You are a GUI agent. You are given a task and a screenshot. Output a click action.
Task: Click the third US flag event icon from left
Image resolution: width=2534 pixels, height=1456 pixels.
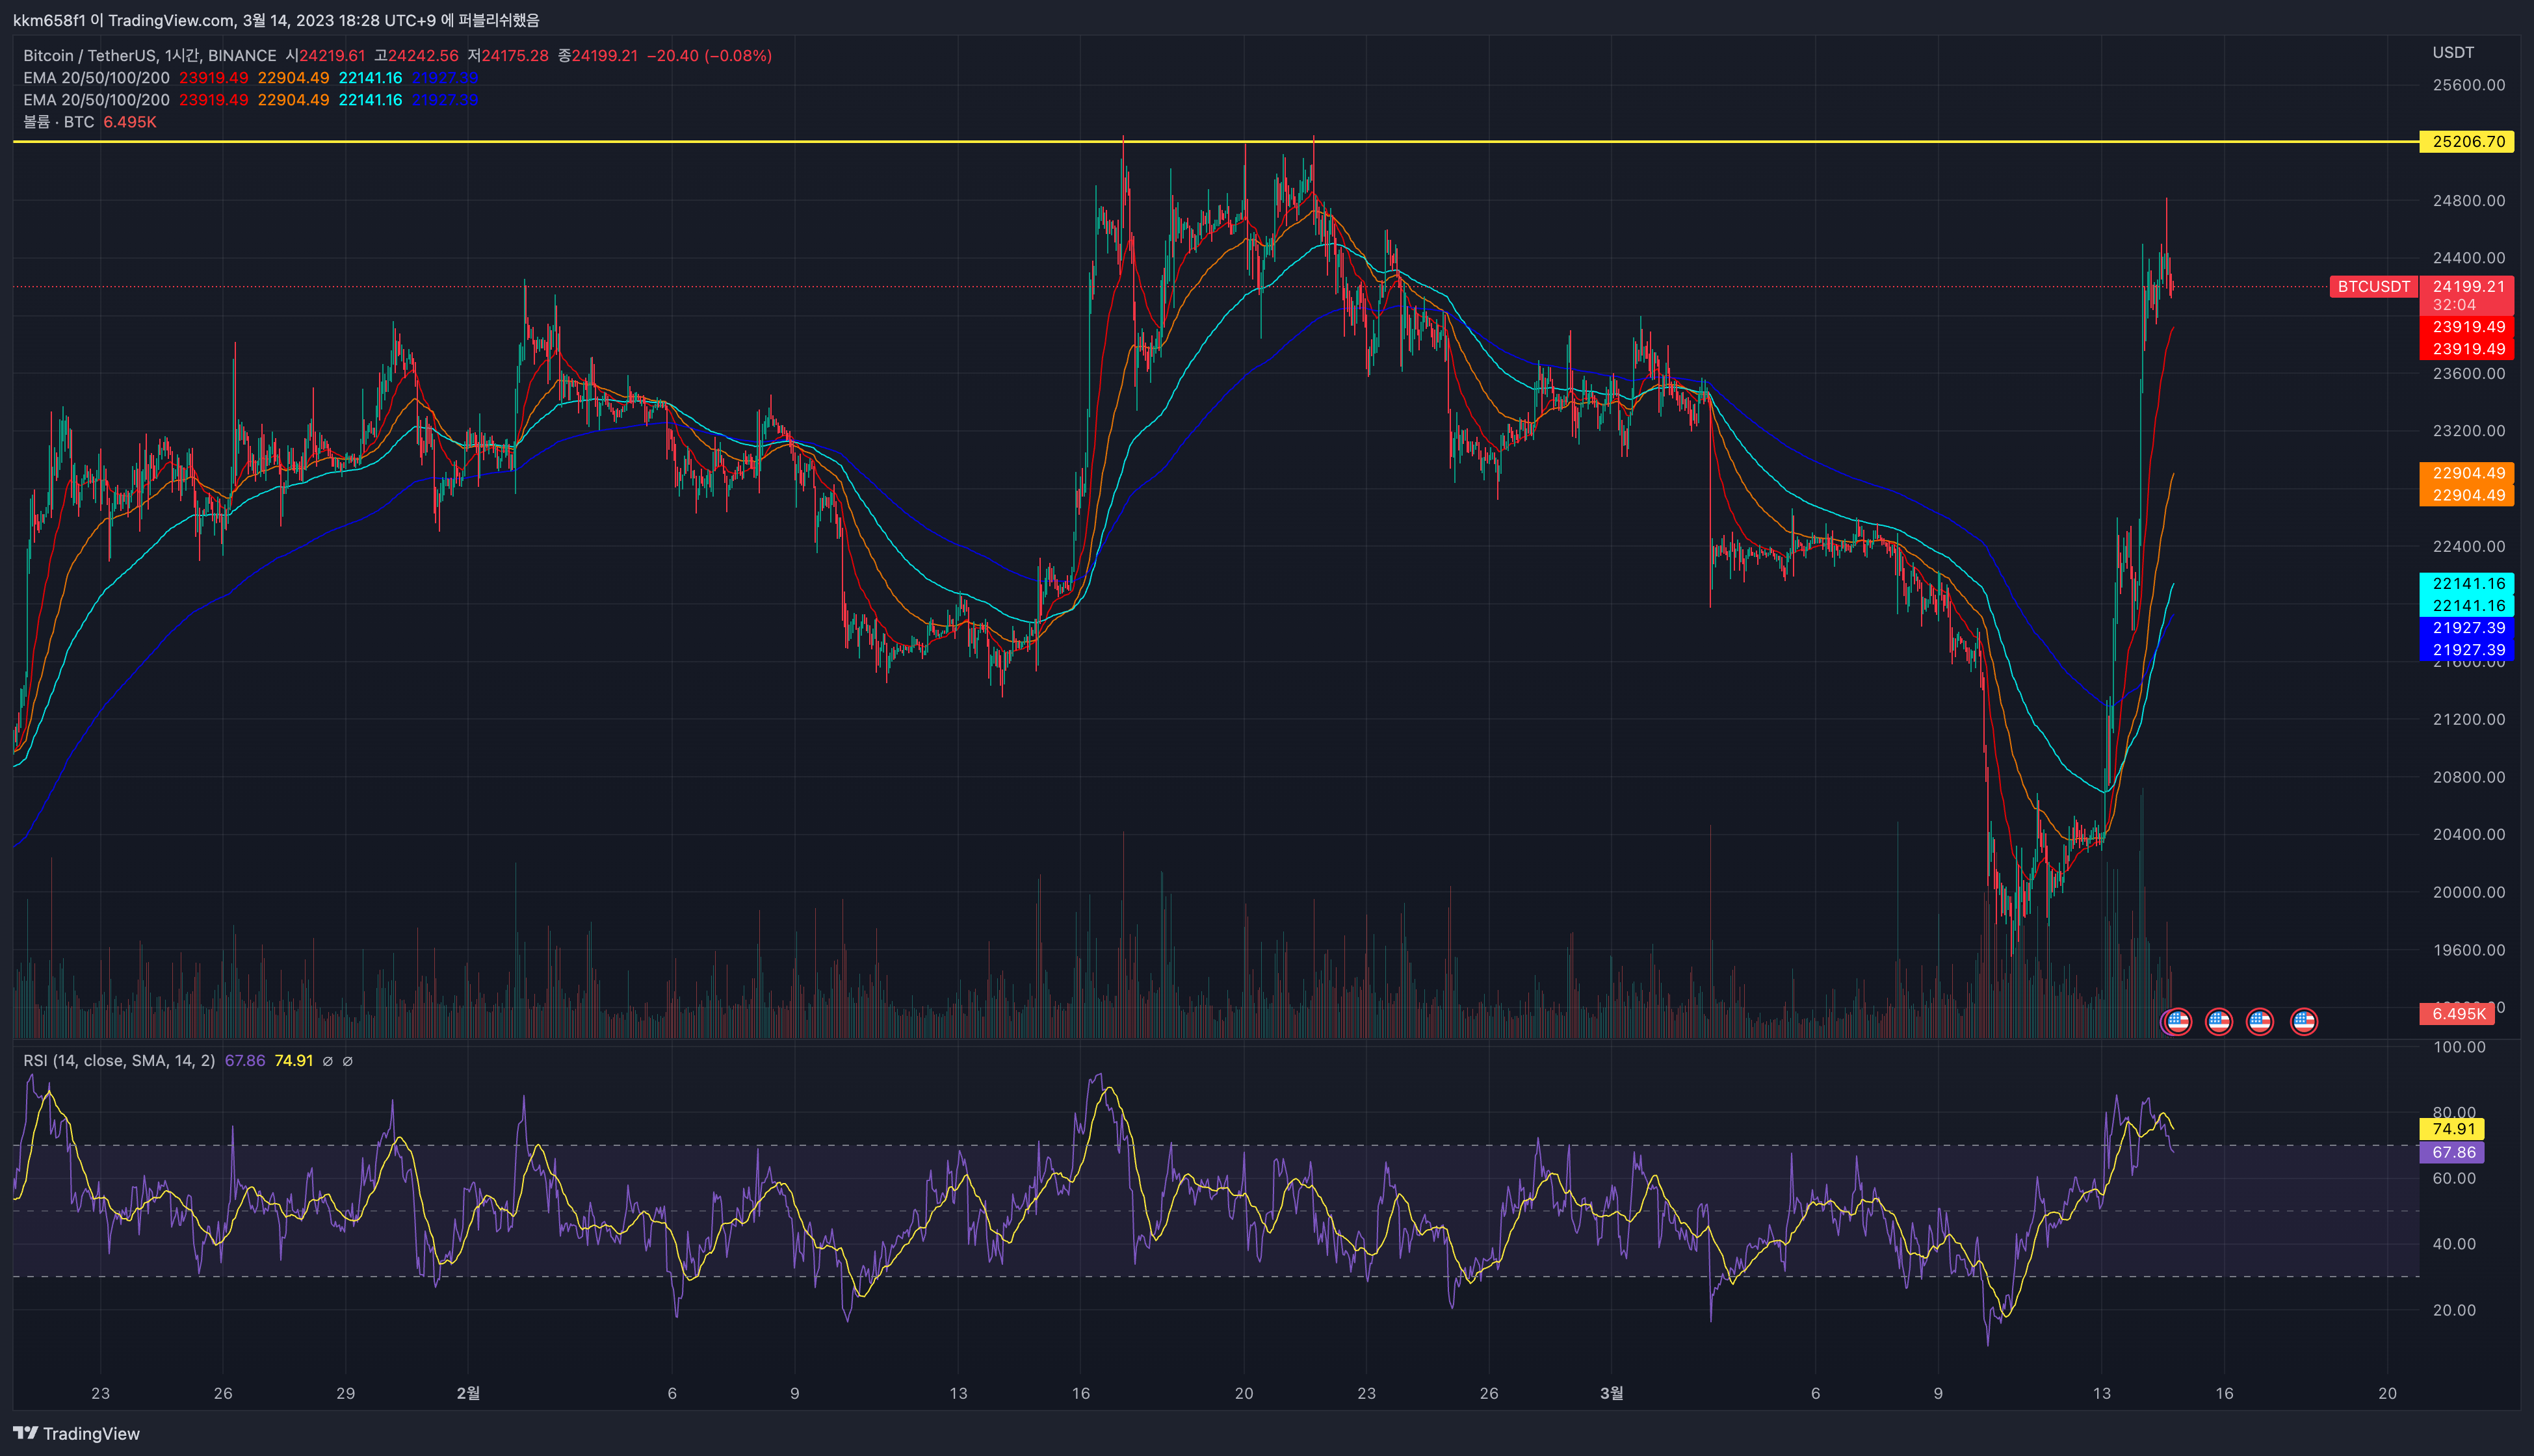pyautogui.click(x=2260, y=1021)
